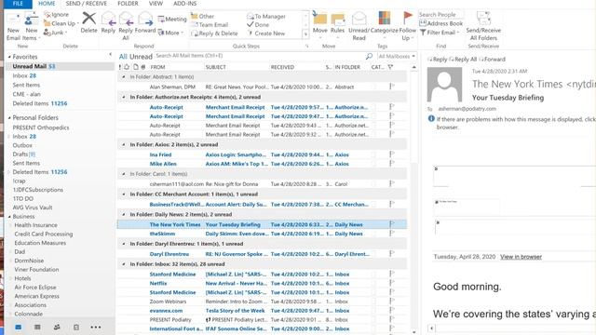The height and width of the screenshot is (335, 596).
Task: Apply the To Manager quick step
Action: [x=266, y=17]
